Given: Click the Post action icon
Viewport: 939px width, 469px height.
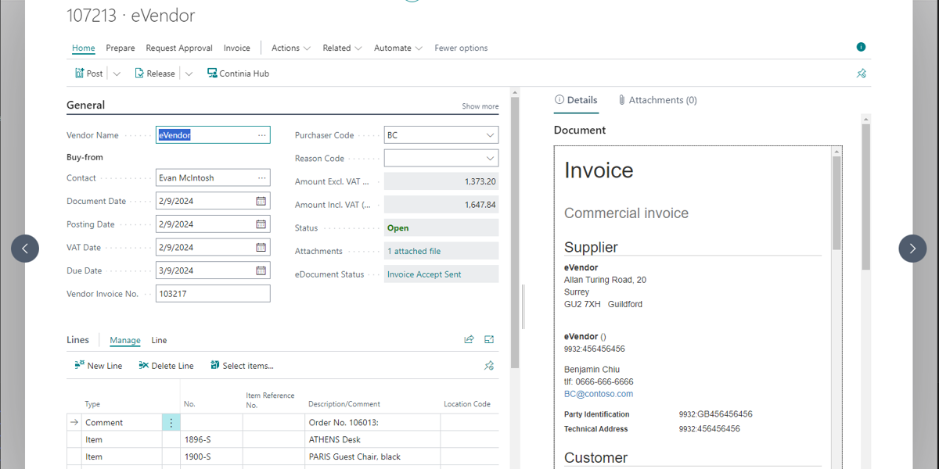Looking at the screenshot, I should pyautogui.click(x=80, y=73).
